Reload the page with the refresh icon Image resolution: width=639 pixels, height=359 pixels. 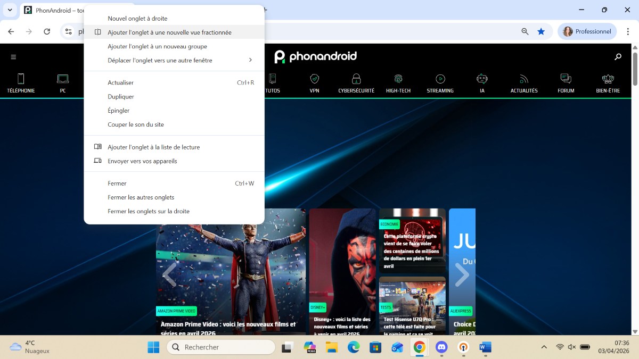point(47,31)
